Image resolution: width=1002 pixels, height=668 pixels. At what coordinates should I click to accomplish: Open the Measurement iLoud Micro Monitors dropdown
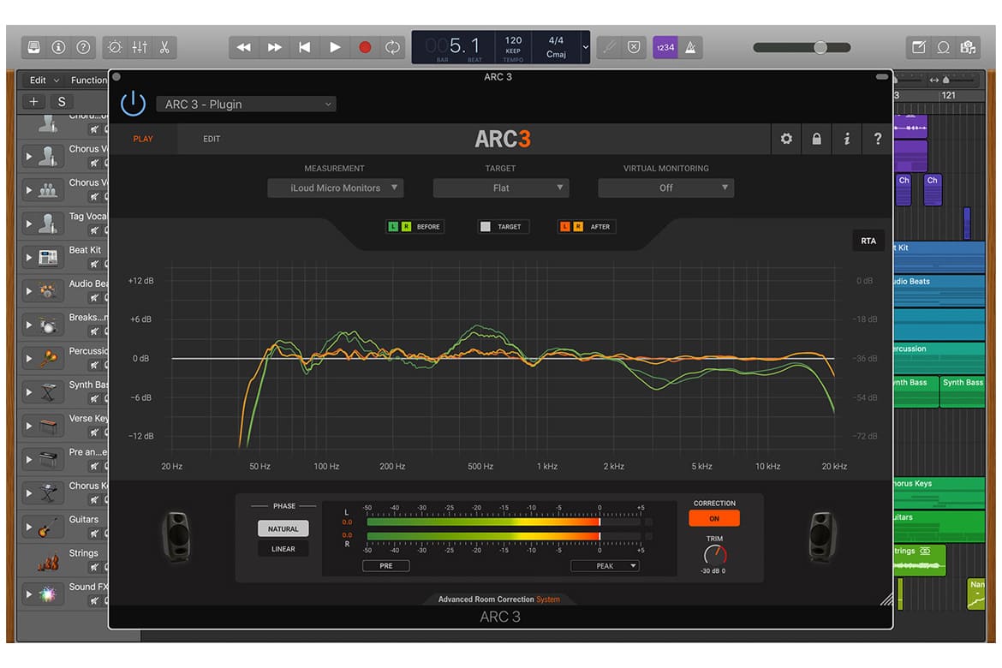(x=336, y=188)
